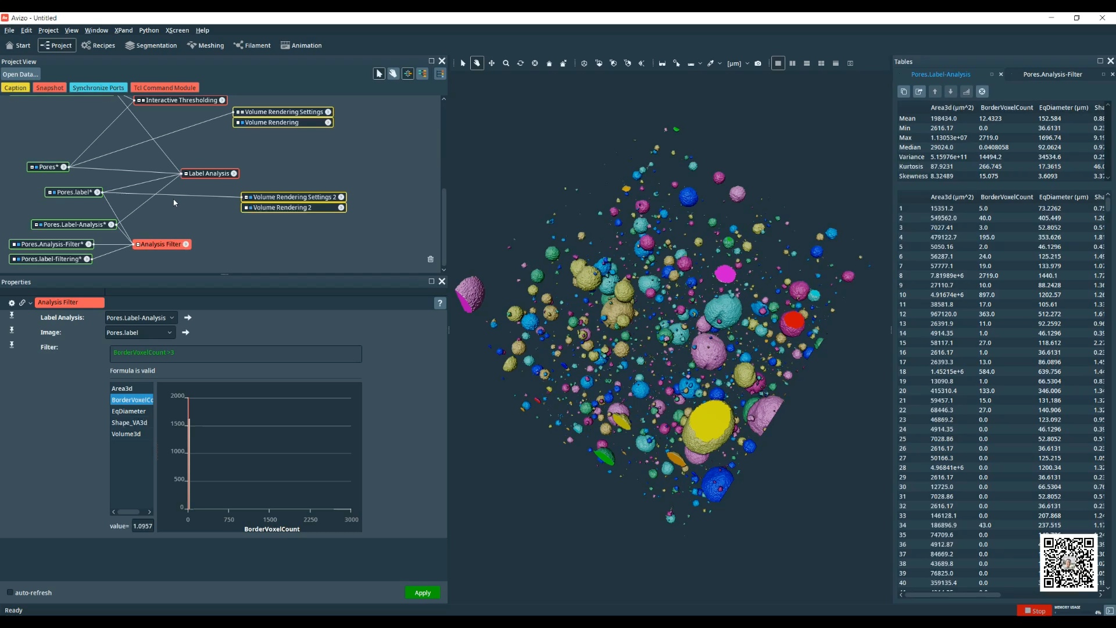The height and width of the screenshot is (628, 1116).
Task: Click the home view icon
Action: [x=549, y=63]
